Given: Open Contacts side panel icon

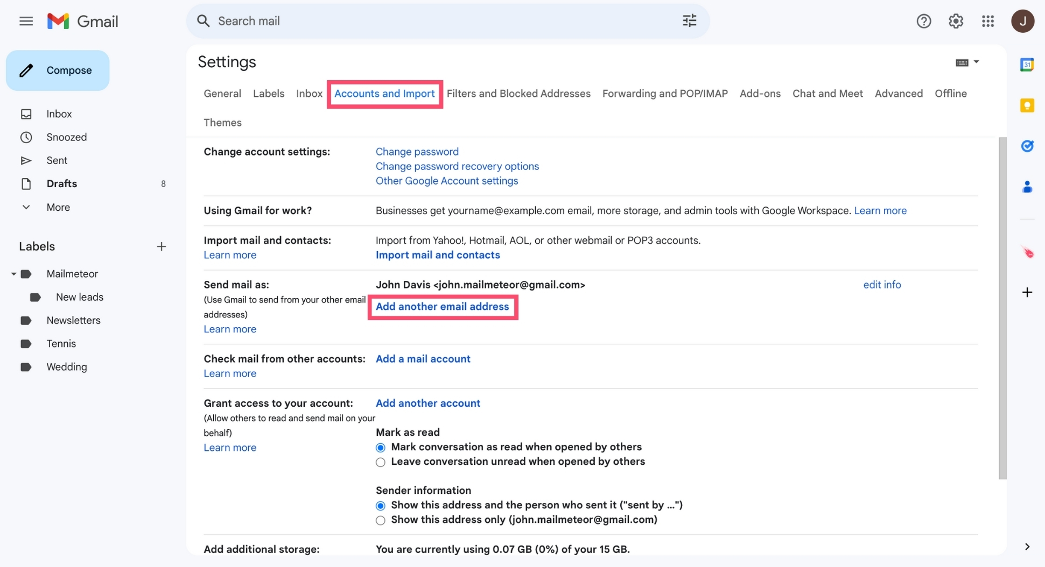Looking at the screenshot, I should (1027, 187).
